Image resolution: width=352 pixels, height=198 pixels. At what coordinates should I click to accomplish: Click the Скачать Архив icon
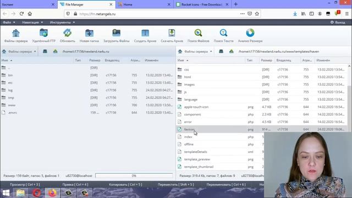click(x=172, y=36)
